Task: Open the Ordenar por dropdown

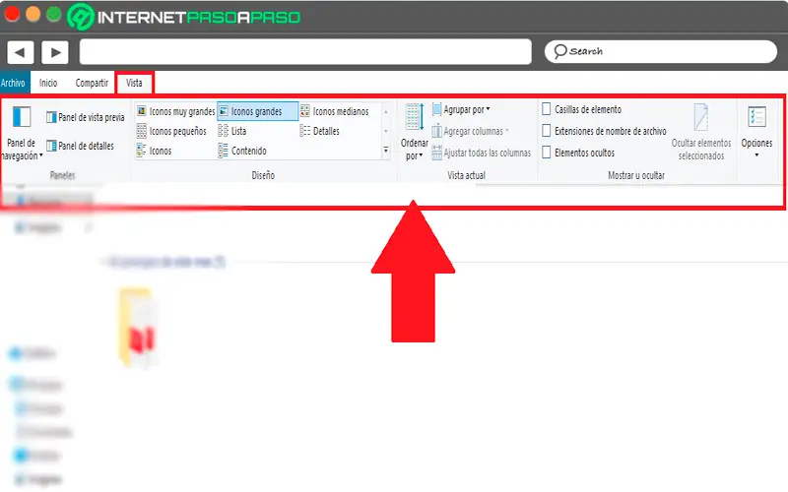Action: click(414, 132)
